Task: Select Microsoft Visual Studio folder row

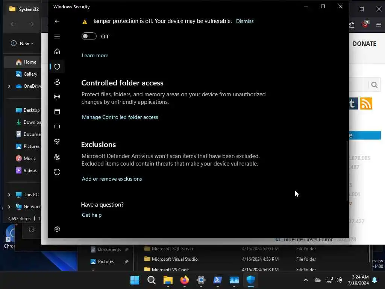Action: (250, 259)
